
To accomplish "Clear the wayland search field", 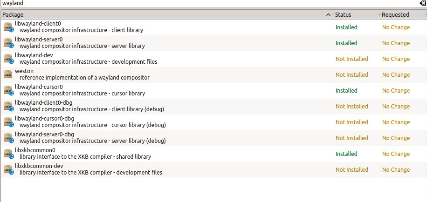I will click(x=422, y=3).
